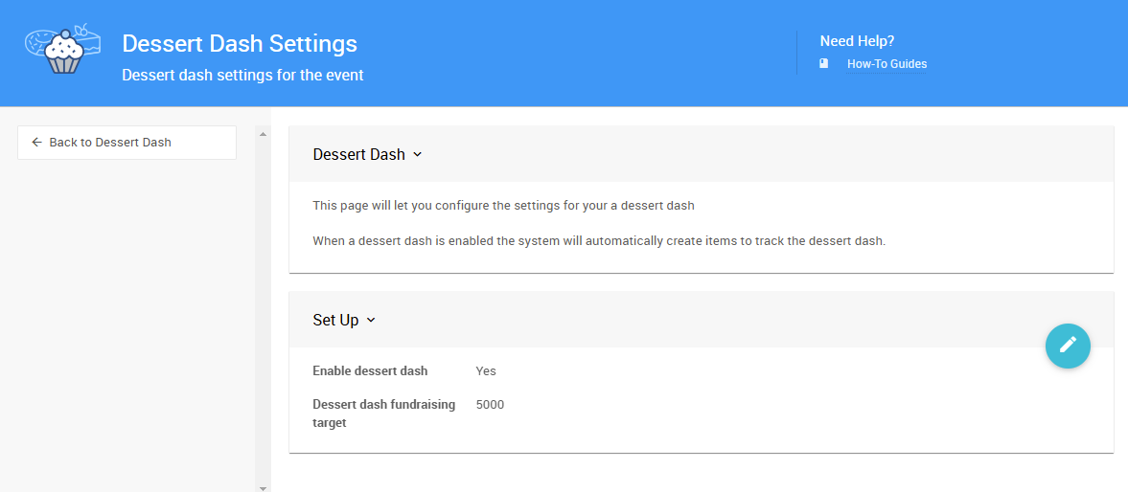
Task: Click the pencil edit button
Action: point(1068,345)
